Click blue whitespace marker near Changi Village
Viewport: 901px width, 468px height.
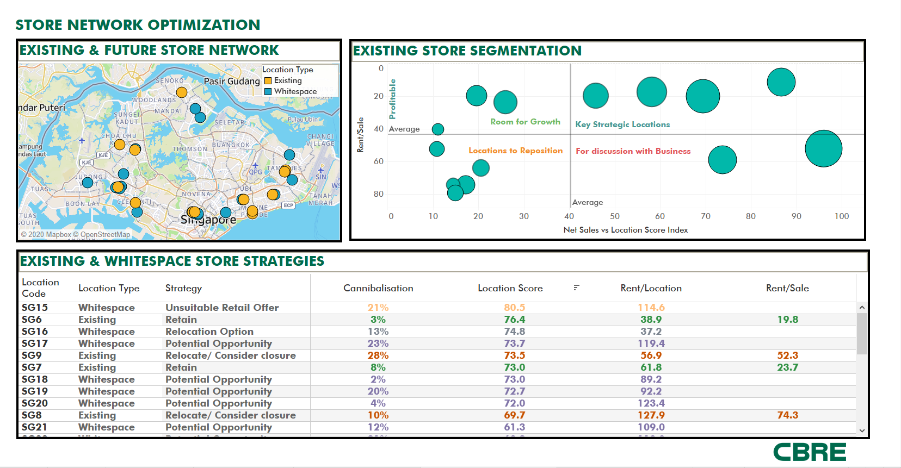pos(289,155)
